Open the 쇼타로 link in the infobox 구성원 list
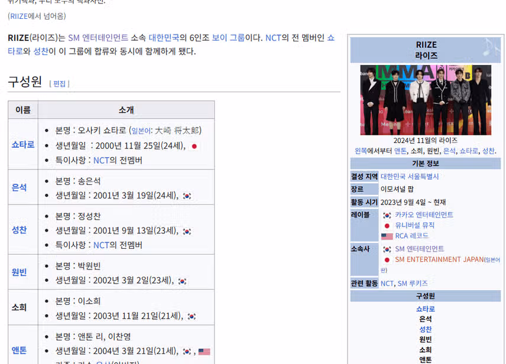 click(426, 309)
